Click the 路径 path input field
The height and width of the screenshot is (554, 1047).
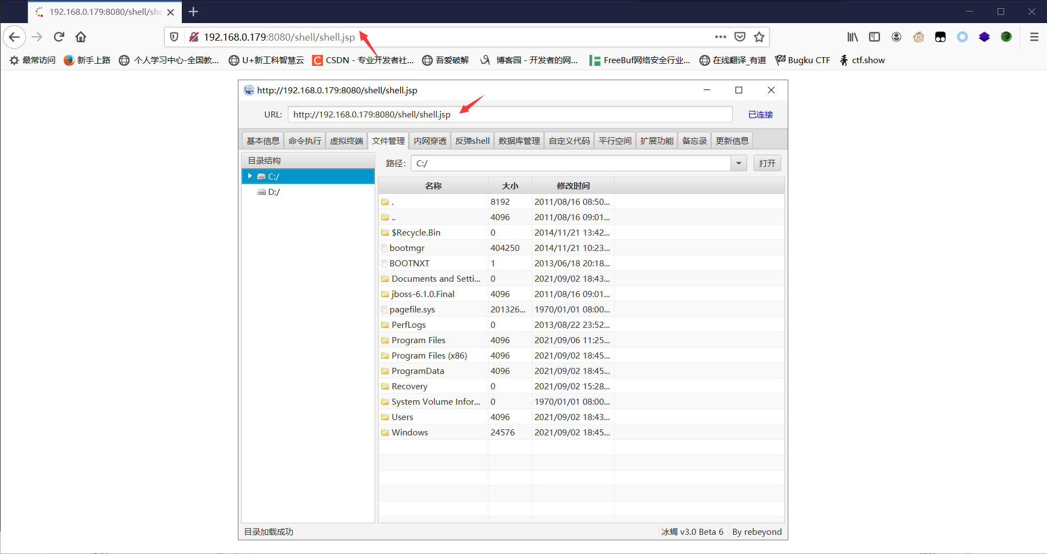click(x=571, y=163)
